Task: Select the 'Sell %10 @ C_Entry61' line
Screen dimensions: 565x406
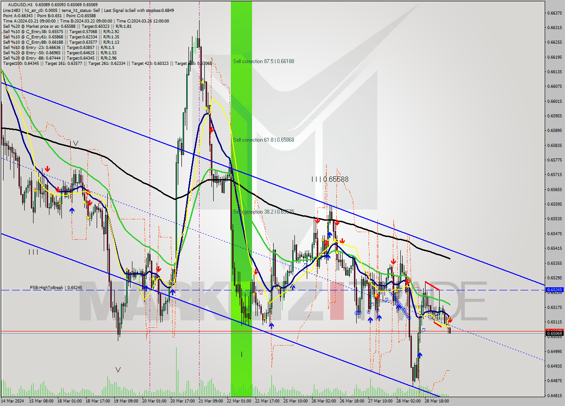Action: tap(60, 37)
